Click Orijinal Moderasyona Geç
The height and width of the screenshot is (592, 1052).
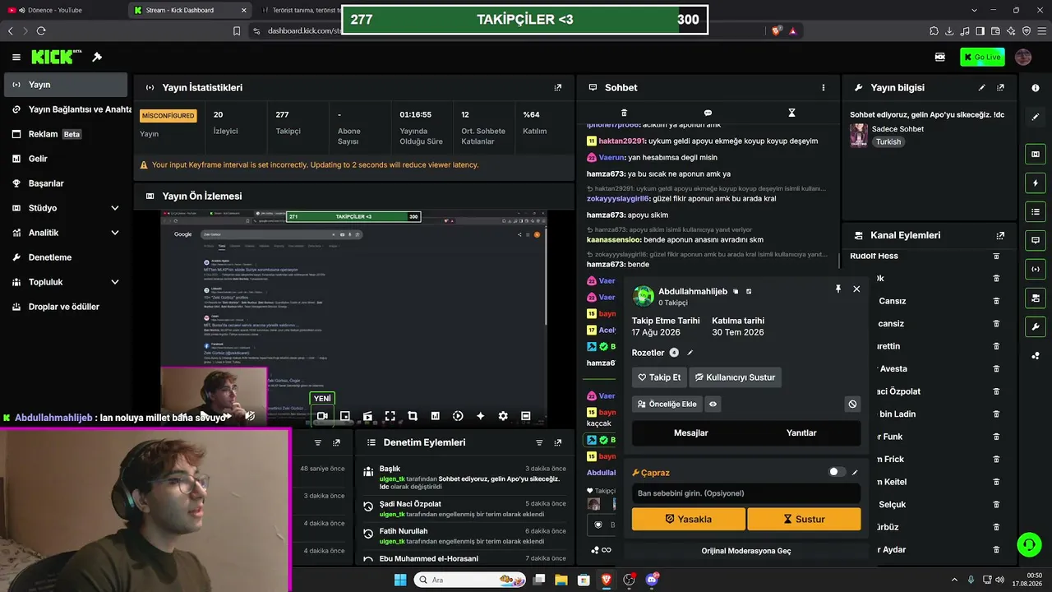coord(745,550)
